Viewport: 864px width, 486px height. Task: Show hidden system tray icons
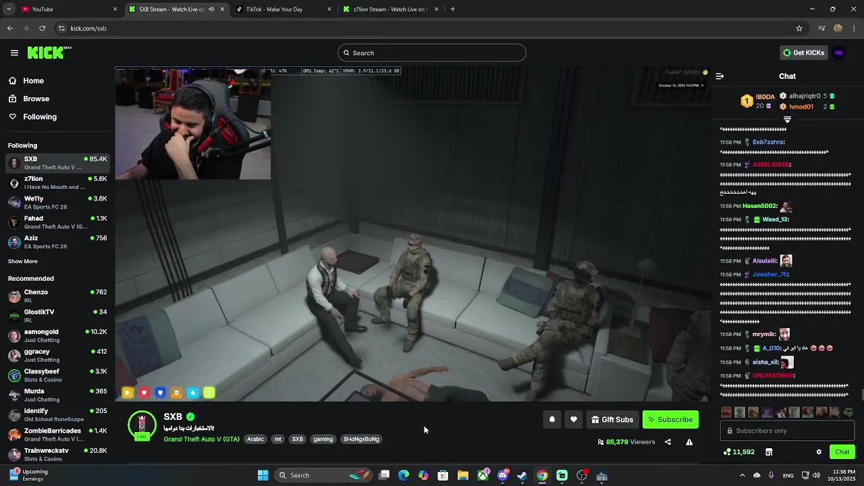point(742,475)
